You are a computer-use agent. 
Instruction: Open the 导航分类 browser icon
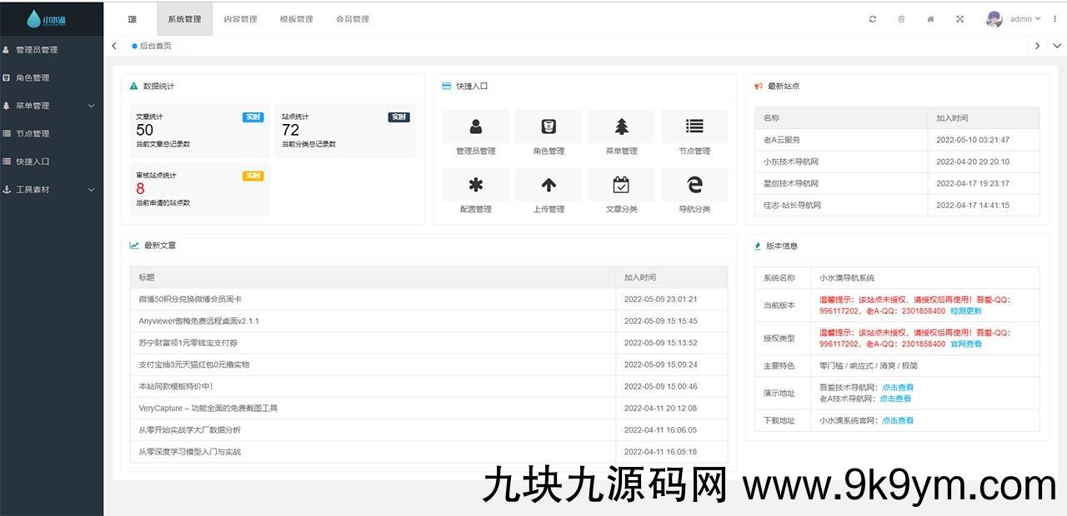pyautogui.click(x=694, y=185)
